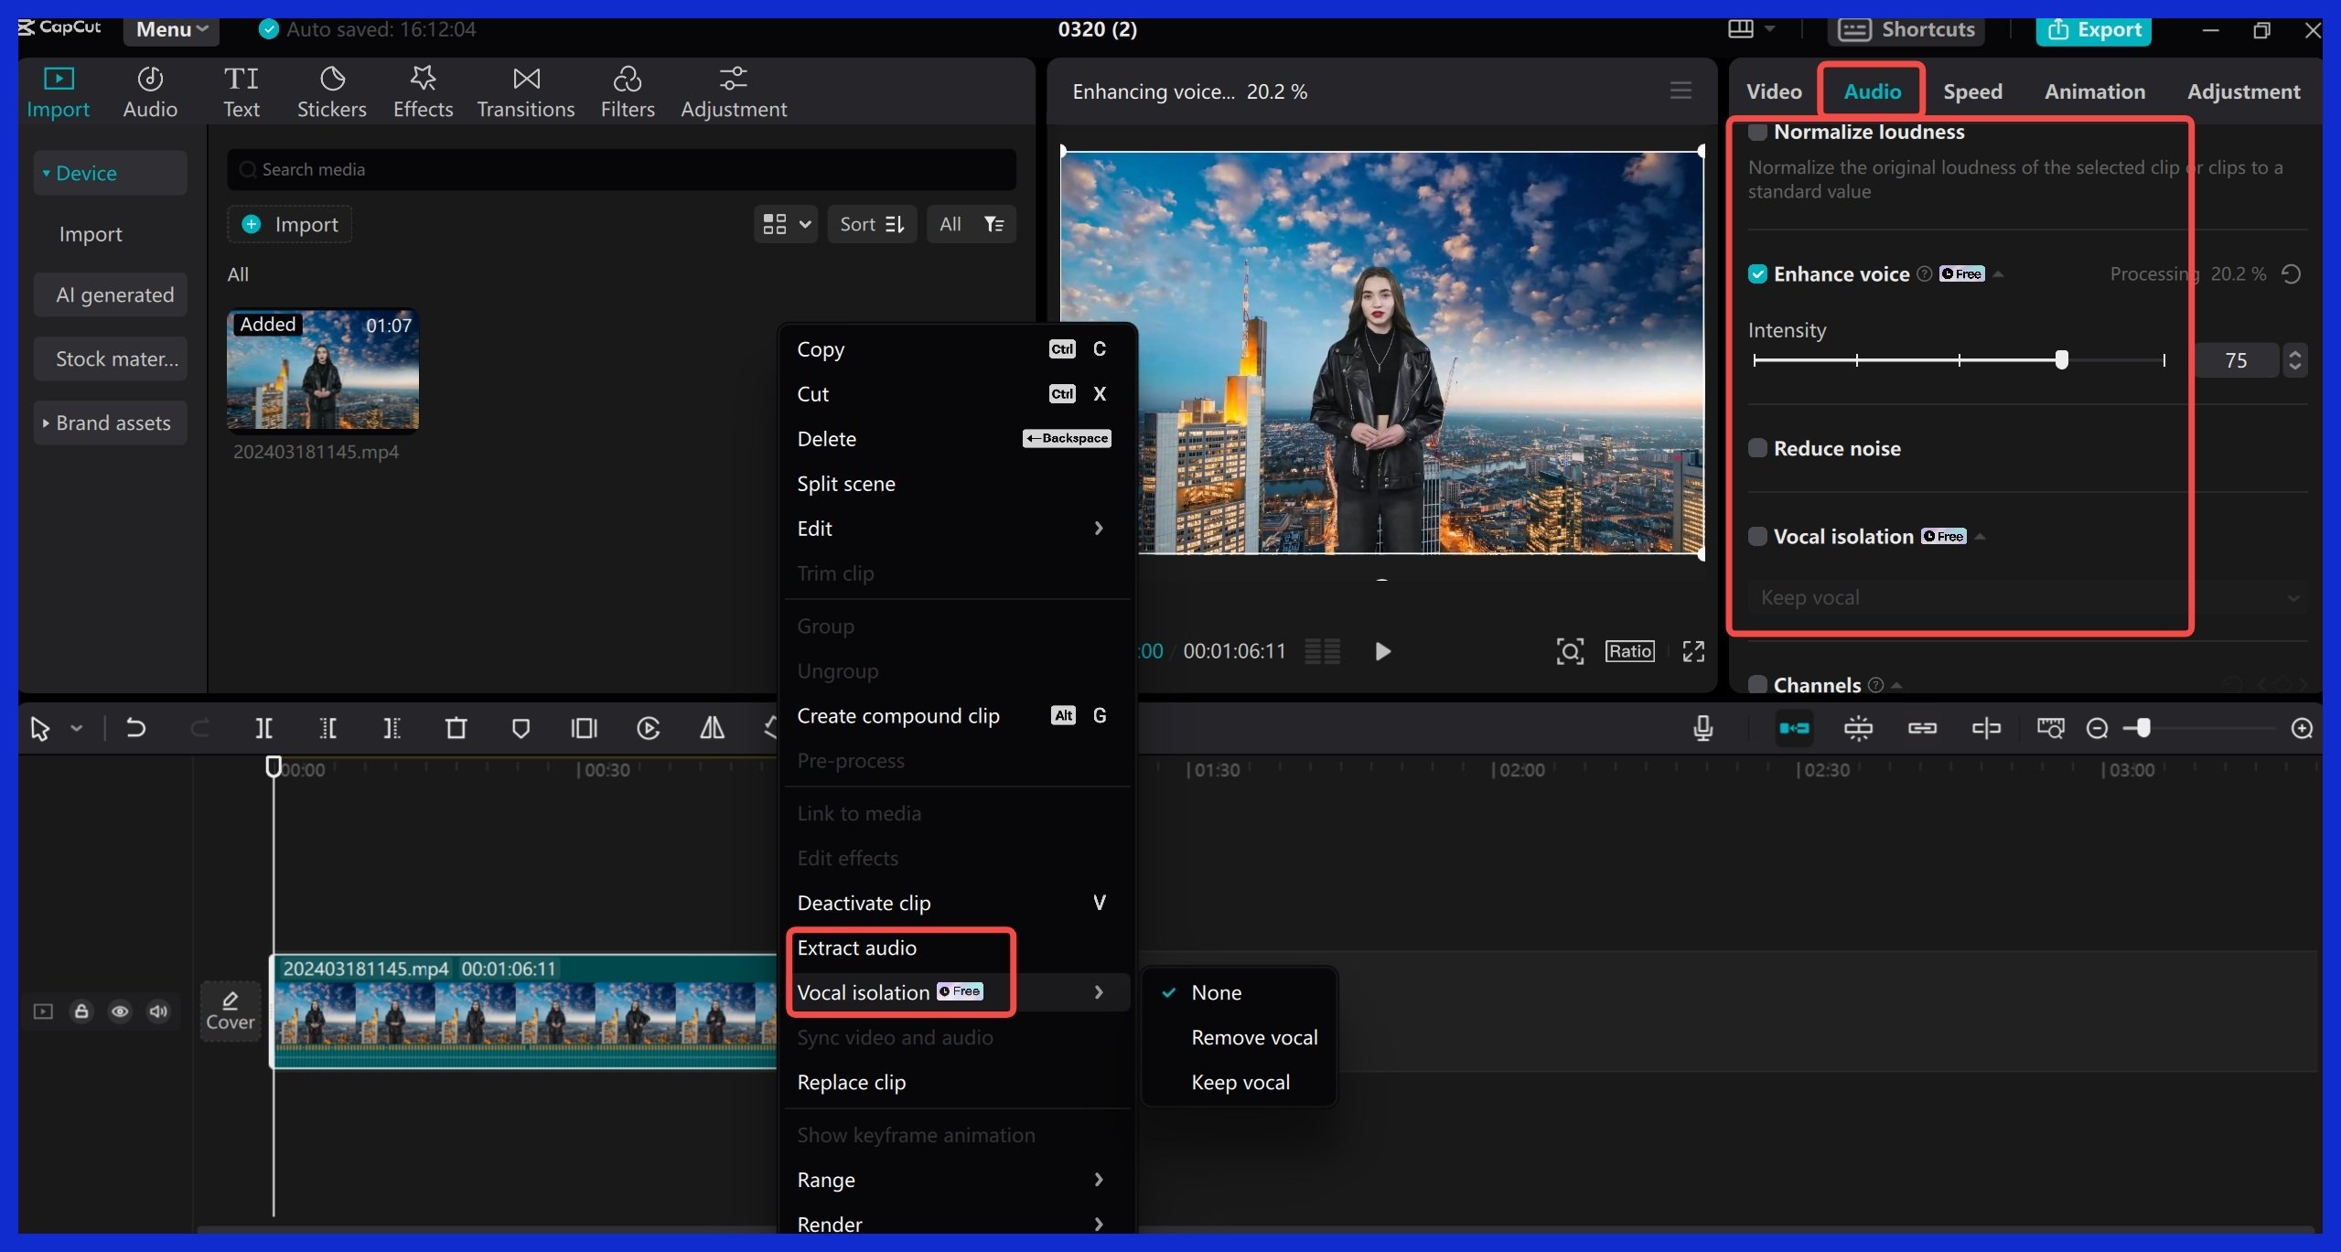Uncheck the Enhance voice checkbox

pos(1757,274)
